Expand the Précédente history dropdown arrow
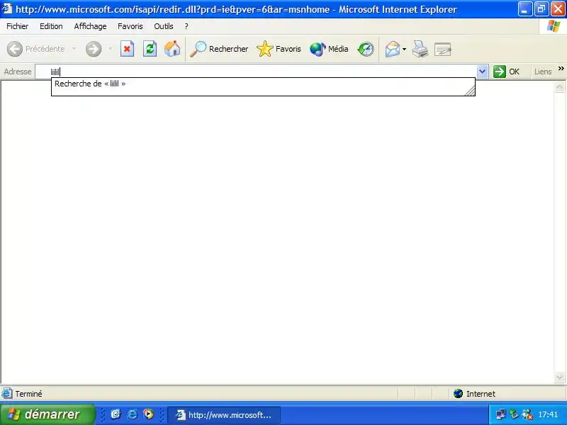The width and height of the screenshot is (567, 425). pos(74,48)
